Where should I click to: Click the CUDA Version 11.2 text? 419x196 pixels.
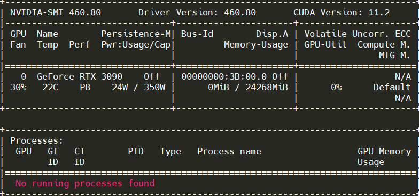click(342, 13)
